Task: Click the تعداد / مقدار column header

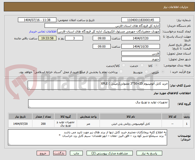Action: coord(43,117)
